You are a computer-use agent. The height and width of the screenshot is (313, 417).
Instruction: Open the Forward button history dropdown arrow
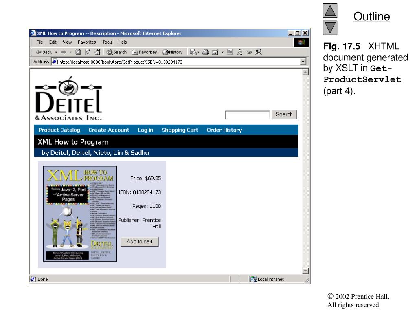click(x=71, y=52)
